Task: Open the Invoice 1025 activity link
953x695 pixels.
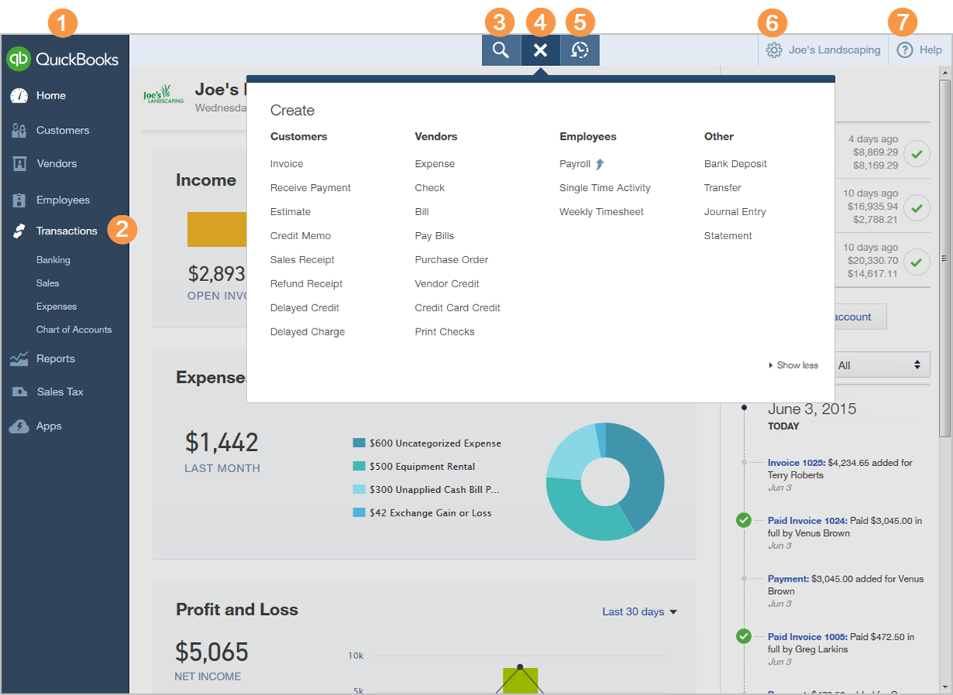Action: 796,463
